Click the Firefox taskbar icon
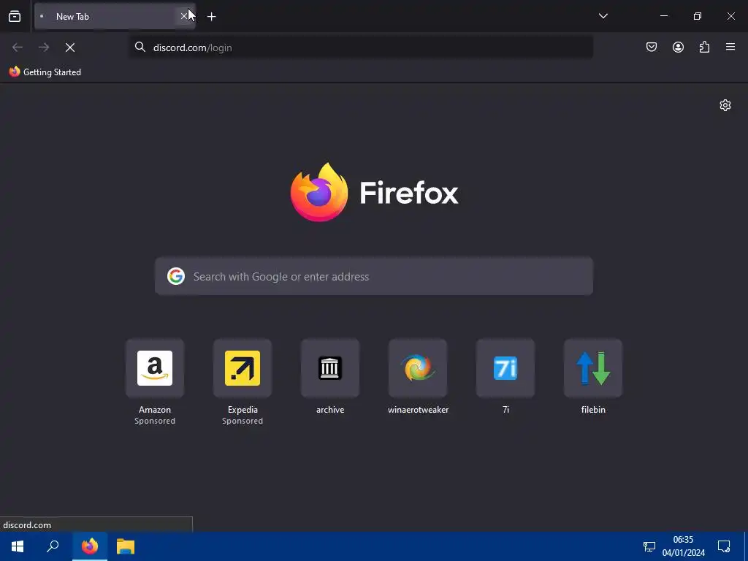 (x=90, y=546)
